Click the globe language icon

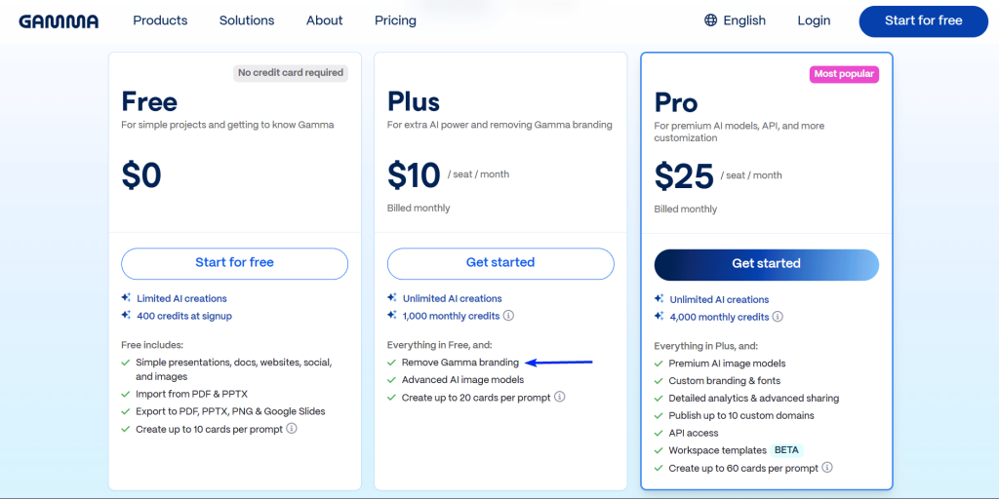coord(710,20)
